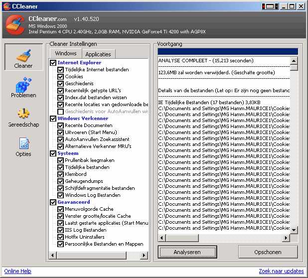This screenshot has height=278, width=308.
Task: Uncheck the Geavanceerd group checkbox
Action: 53,202
